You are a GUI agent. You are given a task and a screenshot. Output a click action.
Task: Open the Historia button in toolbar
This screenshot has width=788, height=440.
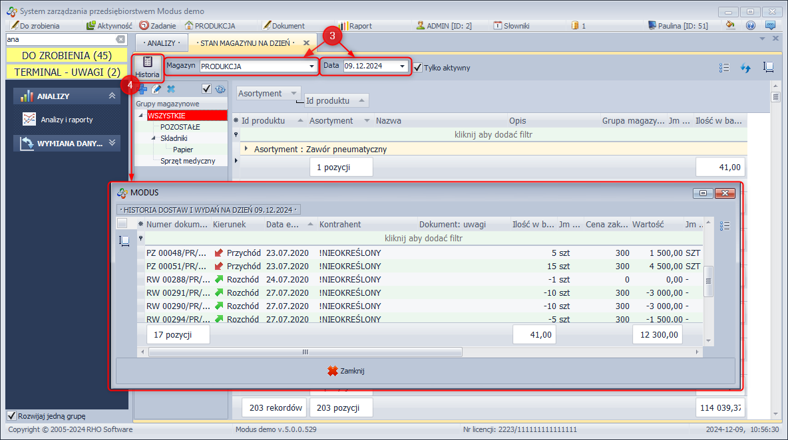[147, 67]
